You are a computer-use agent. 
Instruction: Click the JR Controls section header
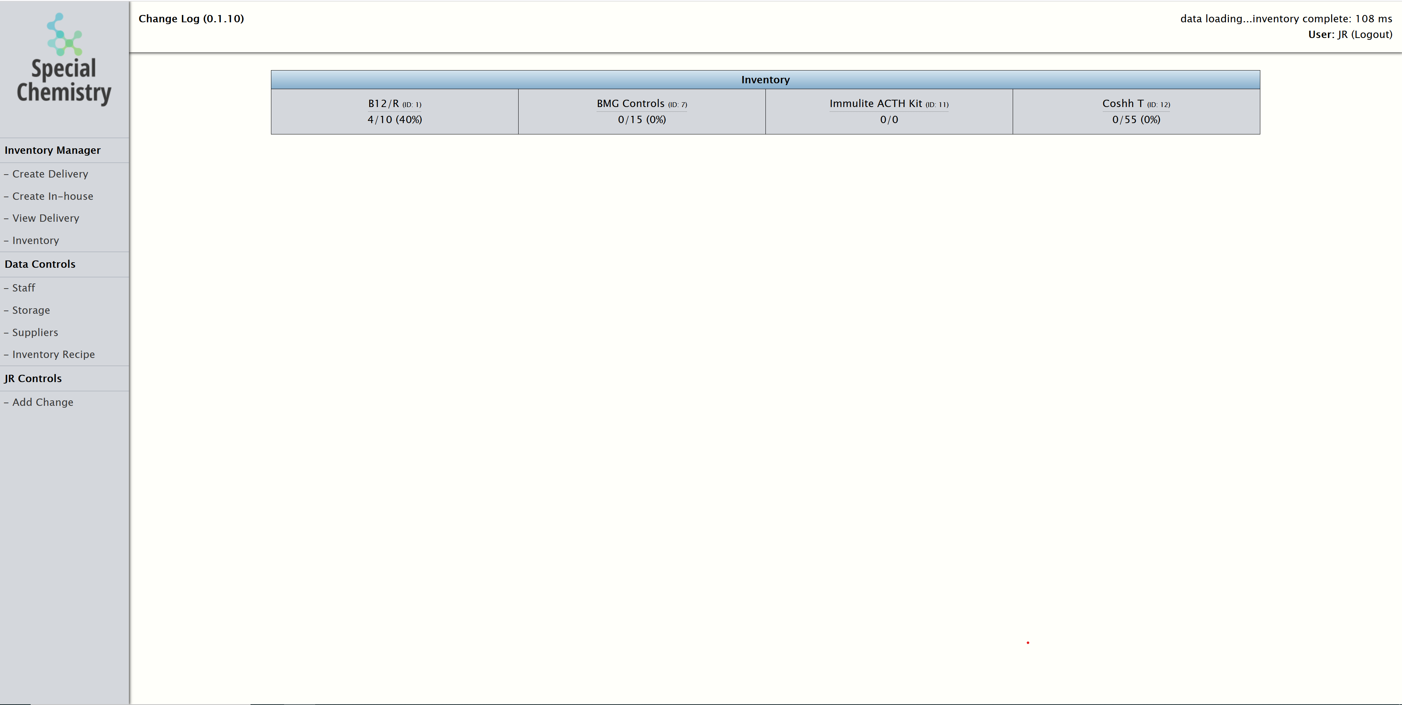coord(33,378)
